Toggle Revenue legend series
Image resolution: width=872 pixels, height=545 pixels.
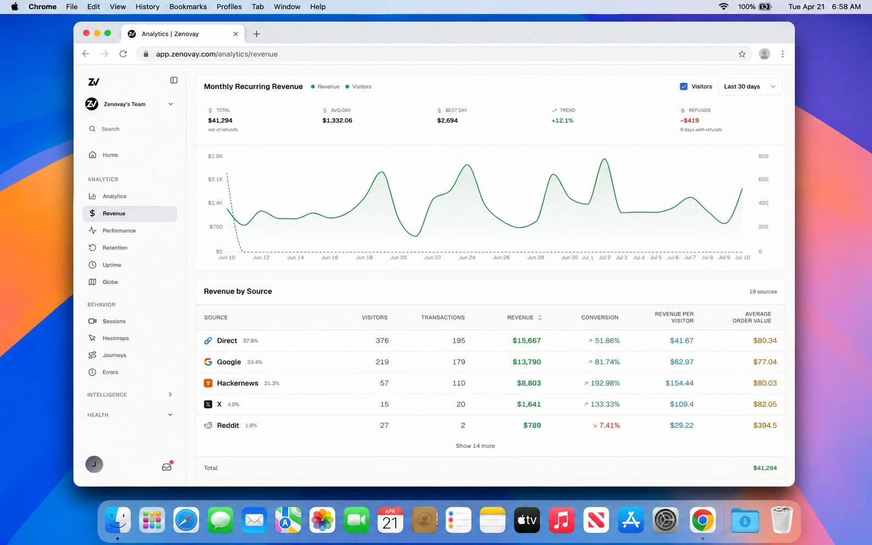[325, 86]
